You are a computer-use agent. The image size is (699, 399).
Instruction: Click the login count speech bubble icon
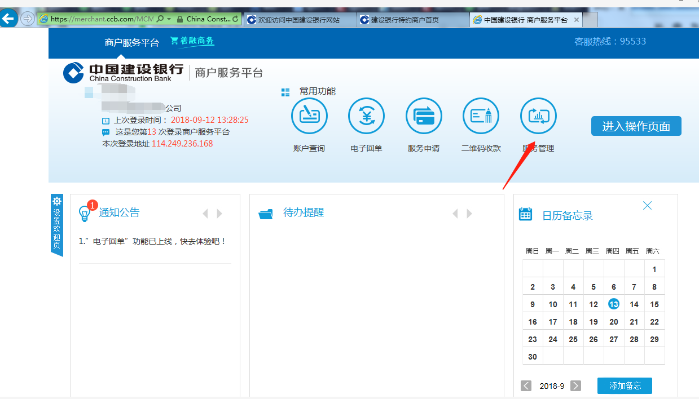click(105, 132)
